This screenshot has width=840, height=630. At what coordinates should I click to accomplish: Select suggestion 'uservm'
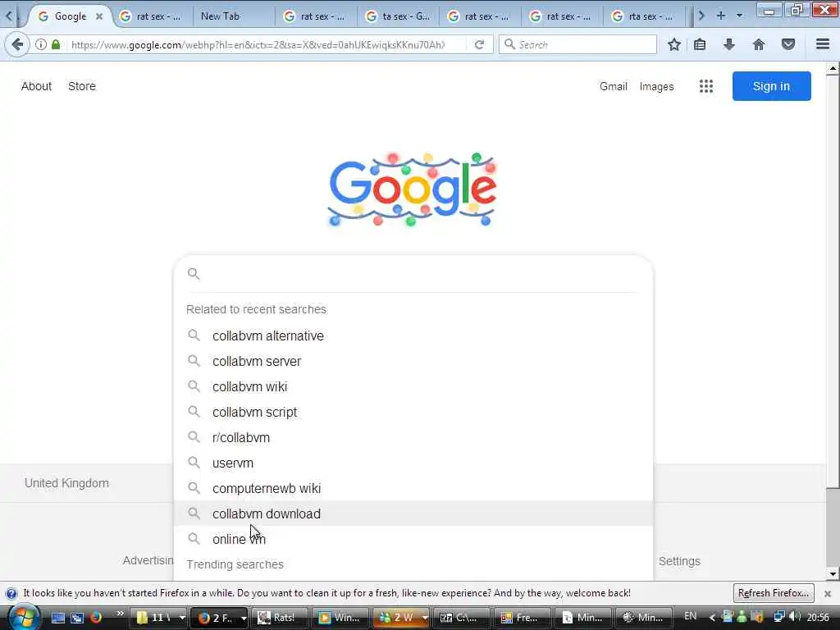coord(413,463)
